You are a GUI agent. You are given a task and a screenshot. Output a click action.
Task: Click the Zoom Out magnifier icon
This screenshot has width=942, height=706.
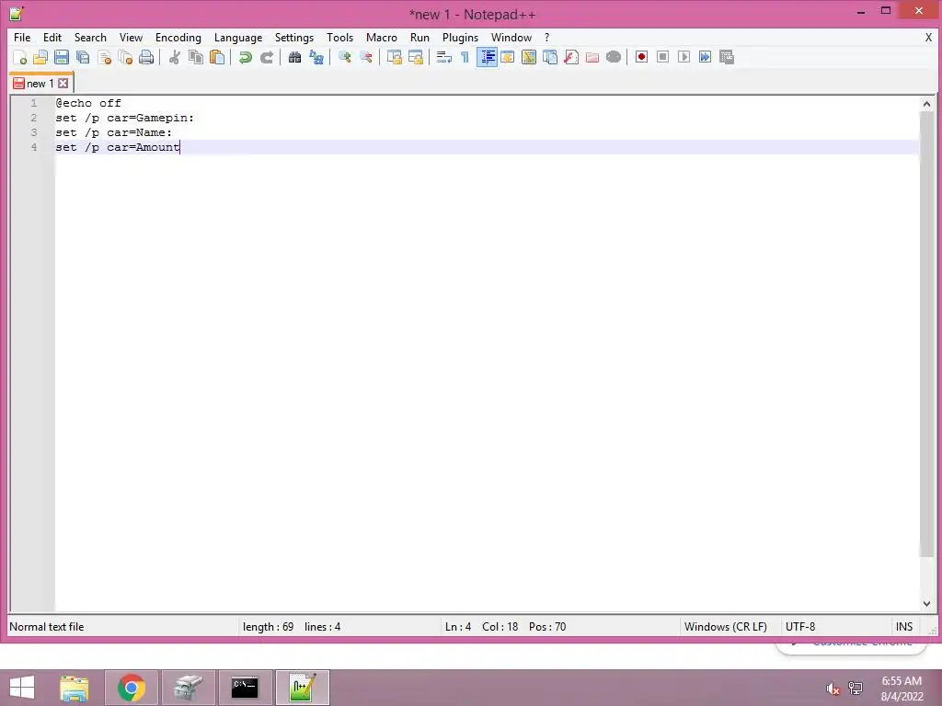pos(366,57)
